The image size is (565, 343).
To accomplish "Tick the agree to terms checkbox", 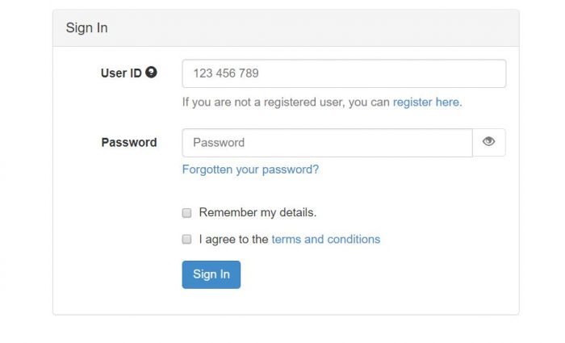I will tap(186, 240).
